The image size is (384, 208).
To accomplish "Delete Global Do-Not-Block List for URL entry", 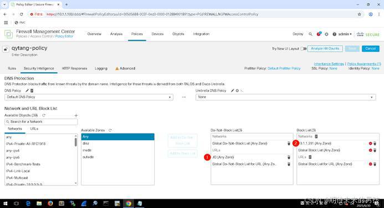I will coord(289,164).
